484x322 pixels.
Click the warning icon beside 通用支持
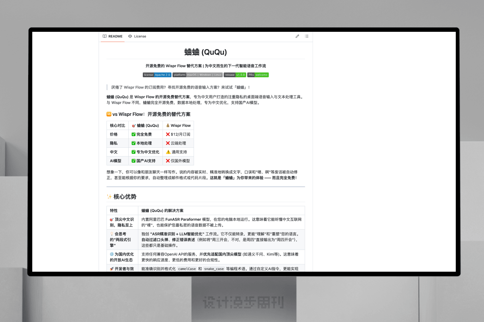click(x=168, y=152)
